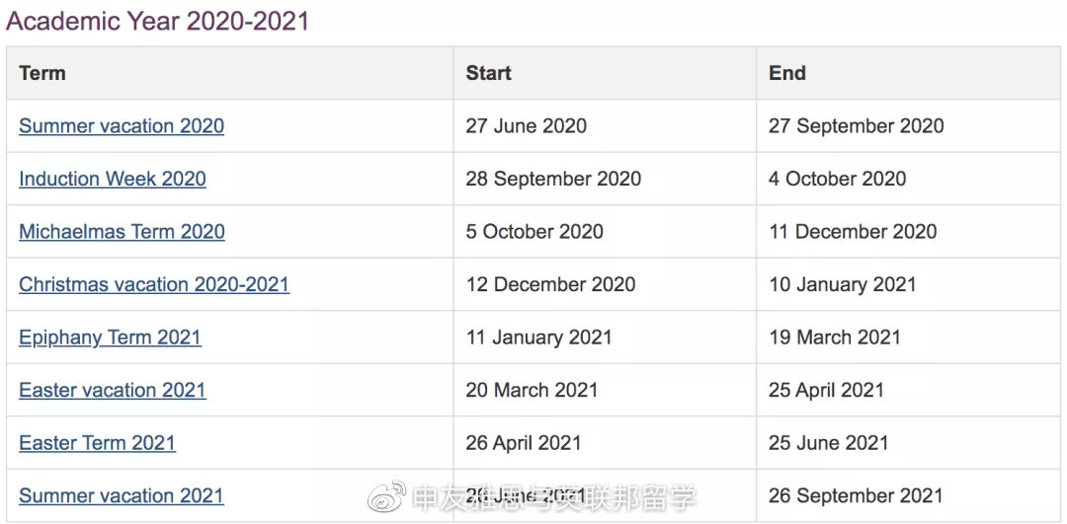Open Michaelmas Term 2020 link
The image size is (1067, 524).
pyautogui.click(x=122, y=232)
